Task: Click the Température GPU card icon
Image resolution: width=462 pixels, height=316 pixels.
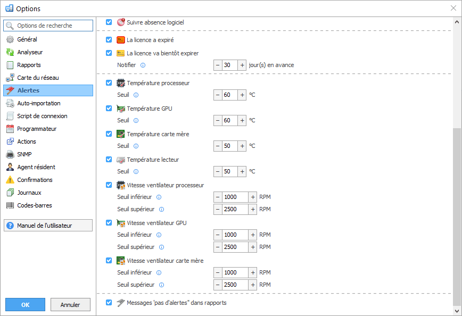Action: (x=121, y=109)
